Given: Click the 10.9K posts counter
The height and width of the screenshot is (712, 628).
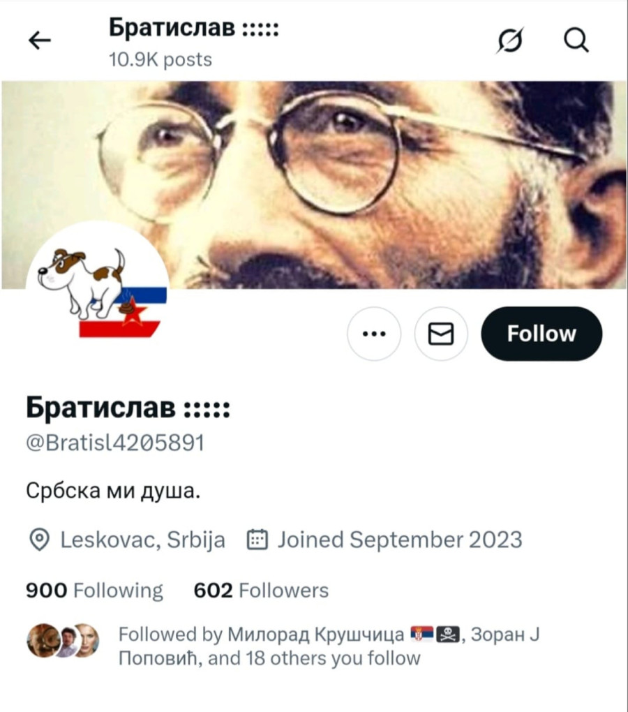Looking at the screenshot, I should (159, 59).
